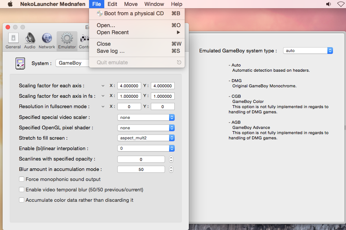Open the Move menu

(x=131, y=4)
